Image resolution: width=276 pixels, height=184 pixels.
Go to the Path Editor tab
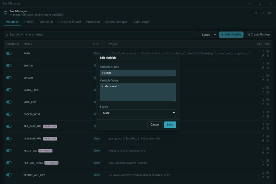pos(46,22)
